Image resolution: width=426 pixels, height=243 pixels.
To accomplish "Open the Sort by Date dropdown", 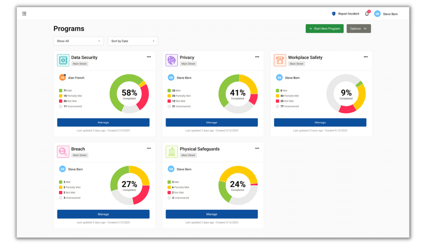I will tap(133, 41).
